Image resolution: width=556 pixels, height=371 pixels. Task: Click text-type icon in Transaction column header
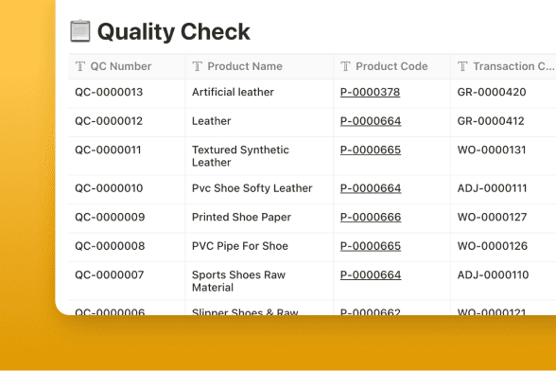pos(462,66)
